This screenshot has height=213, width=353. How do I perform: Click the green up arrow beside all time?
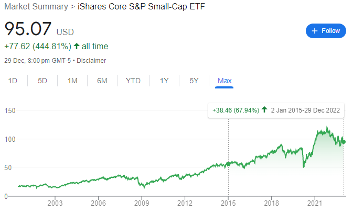point(77,47)
